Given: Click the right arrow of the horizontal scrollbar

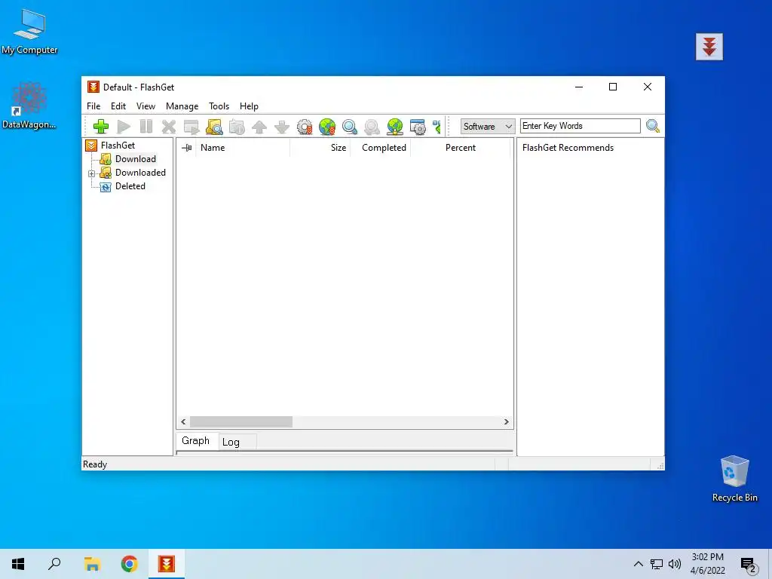Looking at the screenshot, I should pos(506,422).
